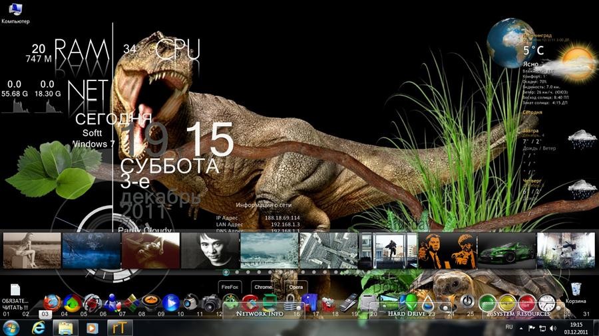Screen dimensions: 599x336
Task: Open the Windows Start menu orb
Action: pyautogui.click(x=11, y=327)
